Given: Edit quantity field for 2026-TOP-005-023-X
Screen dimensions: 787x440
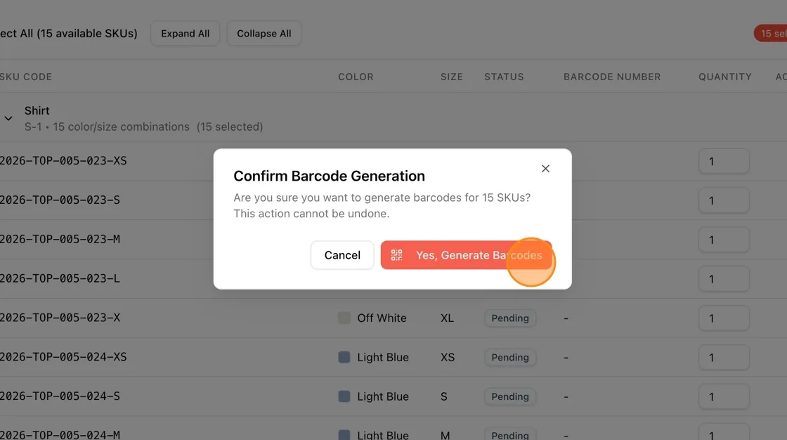Looking at the screenshot, I should (724, 318).
